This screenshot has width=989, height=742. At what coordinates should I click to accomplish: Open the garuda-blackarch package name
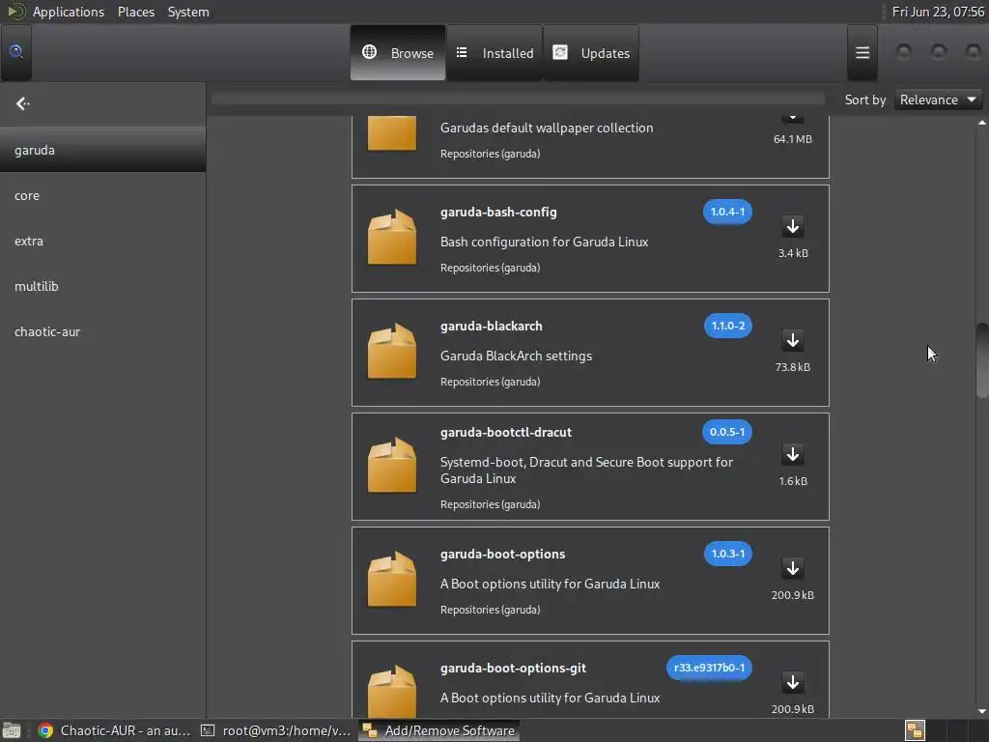click(492, 327)
